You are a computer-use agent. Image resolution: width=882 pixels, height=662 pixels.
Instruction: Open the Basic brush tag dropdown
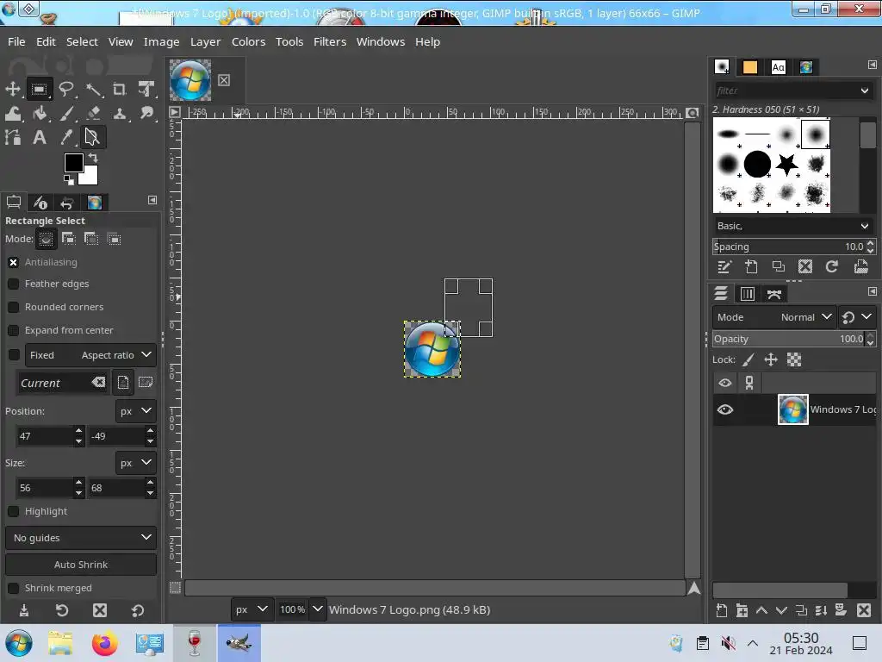(793, 226)
